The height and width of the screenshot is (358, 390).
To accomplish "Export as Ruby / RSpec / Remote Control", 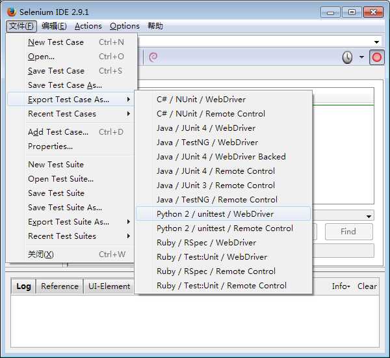I will tap(224, 271).
